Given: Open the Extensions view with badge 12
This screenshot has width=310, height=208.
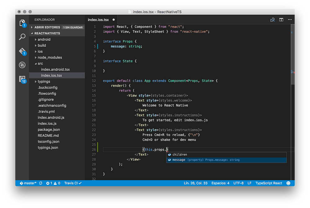Looking at the screenshot, I should [x=22, y=79].
